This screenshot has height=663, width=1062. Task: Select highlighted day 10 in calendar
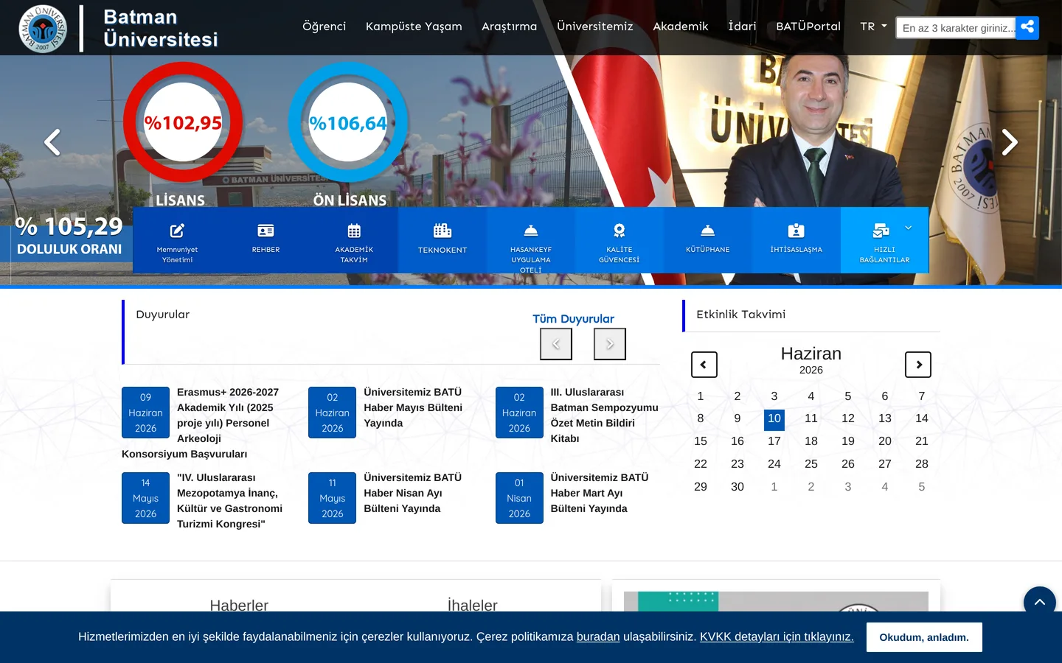(x=774, y=418)
